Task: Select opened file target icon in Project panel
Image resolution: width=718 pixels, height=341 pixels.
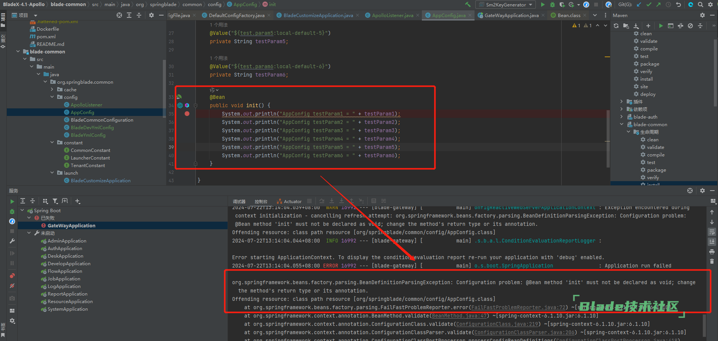Action: click(119, 15)
